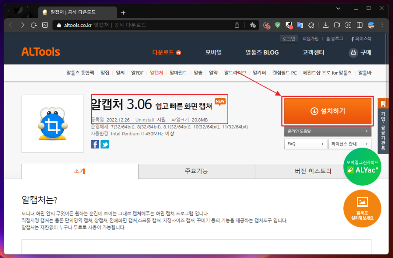Open the 회원가입 sign-up link
The width and height of the screenshot is (393, 258).
310,39
